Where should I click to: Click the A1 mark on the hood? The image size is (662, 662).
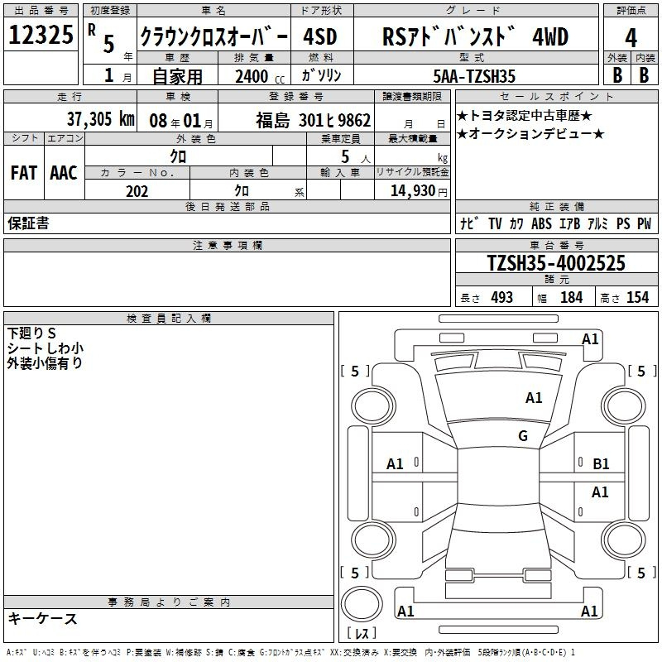pyautogui.click(x=534, y=398)
